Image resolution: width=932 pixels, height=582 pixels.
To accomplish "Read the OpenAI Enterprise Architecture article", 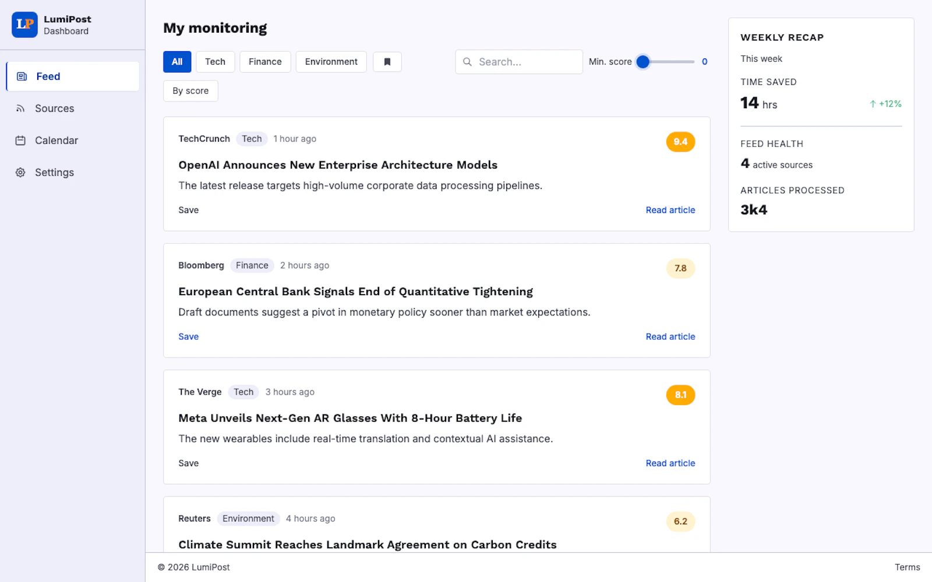I will tap(670, 210).
